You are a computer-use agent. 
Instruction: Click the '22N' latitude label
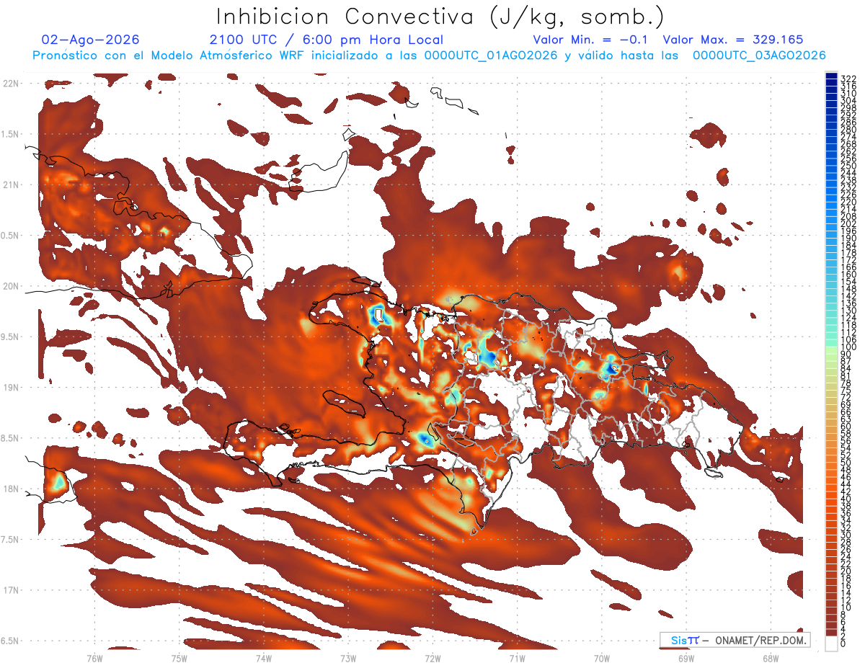10,83
